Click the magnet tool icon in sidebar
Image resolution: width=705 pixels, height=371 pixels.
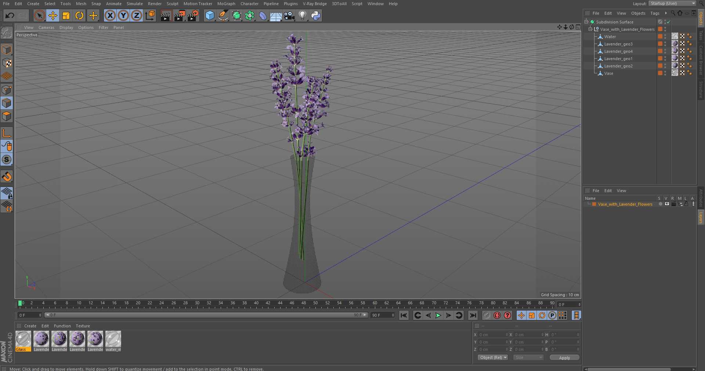[x=7, y=177]
